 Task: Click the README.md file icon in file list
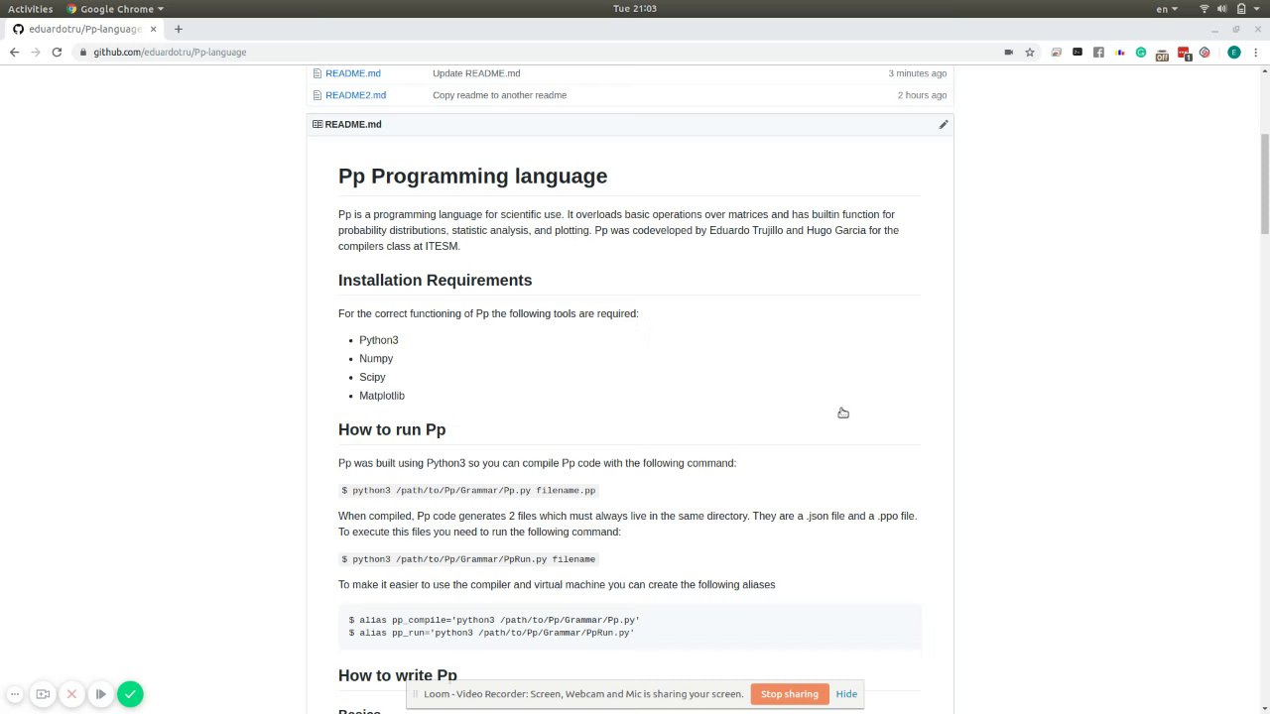[x=317, y=73]
